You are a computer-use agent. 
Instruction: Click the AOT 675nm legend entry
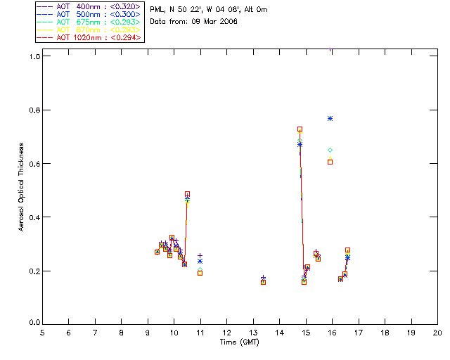tap(89, 22)
